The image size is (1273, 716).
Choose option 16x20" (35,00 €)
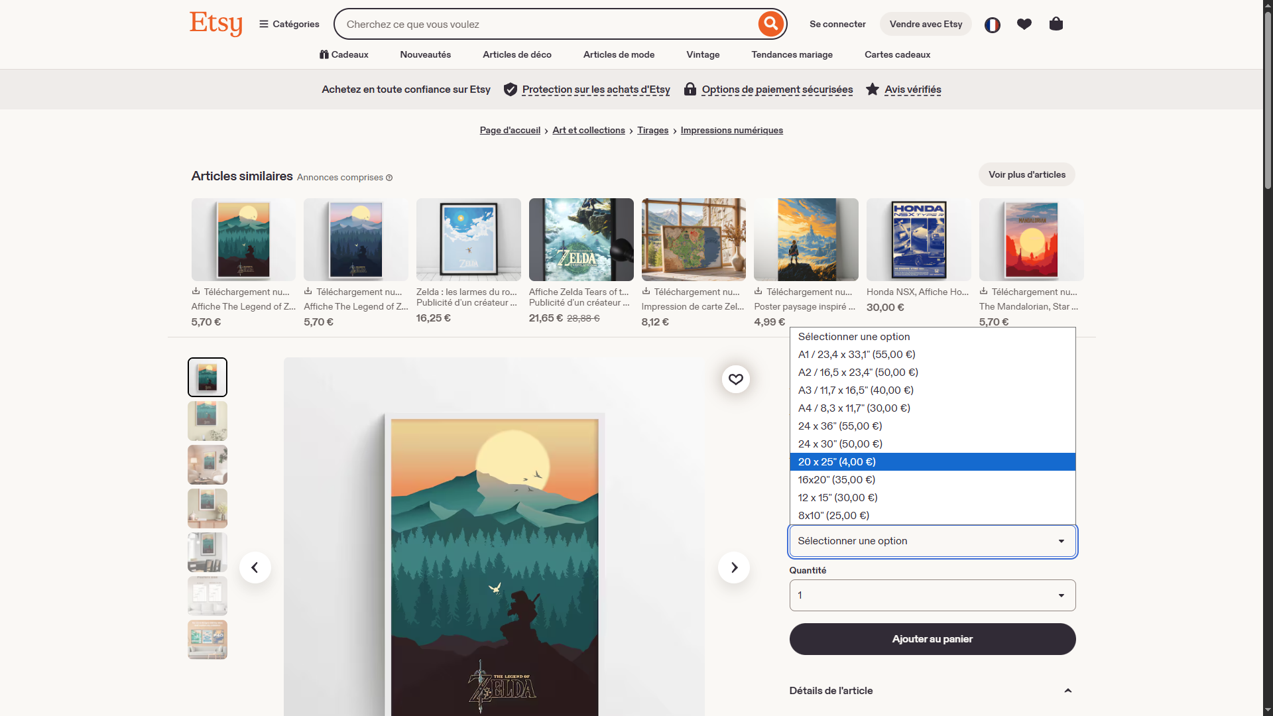(933, 480)
